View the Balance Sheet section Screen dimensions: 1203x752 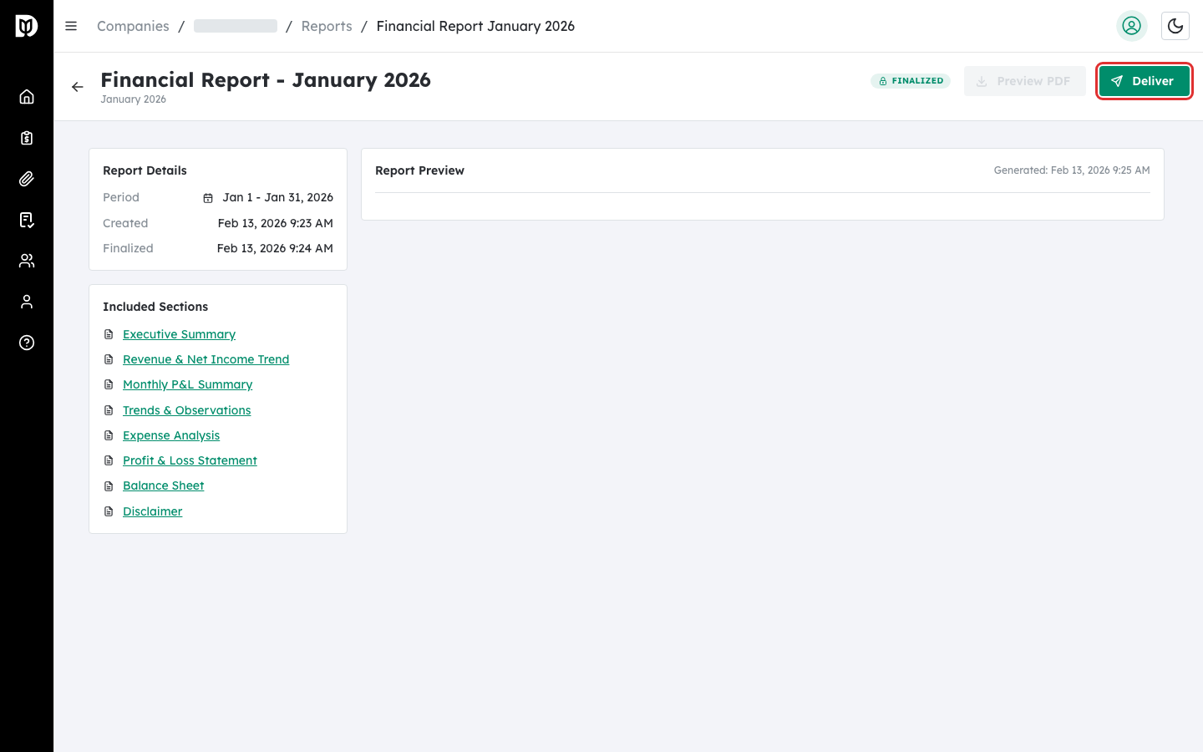(163, 485)
